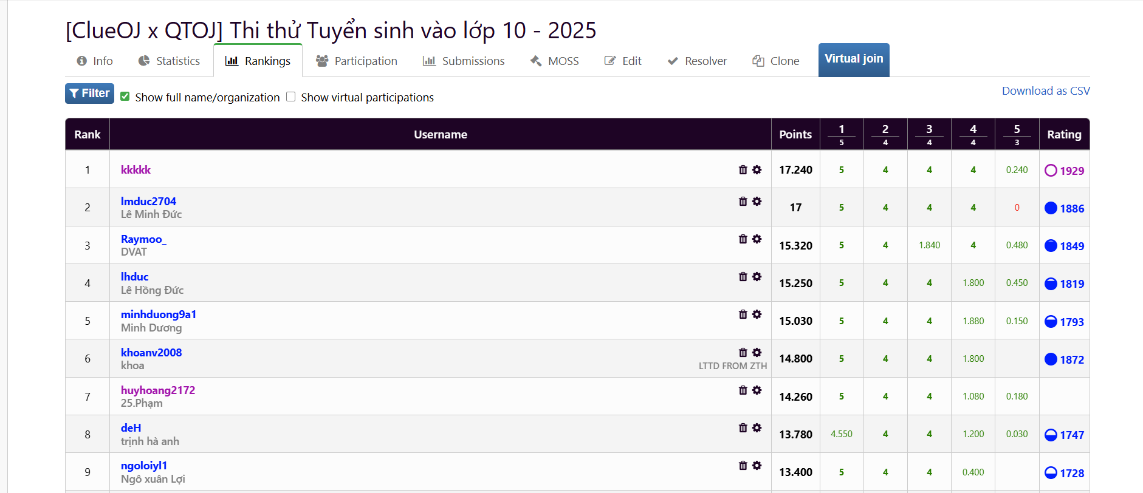The width and height of the screenshot is (1143, 493).
Task: Click trash icon in Raymoo_ row
Action: (x=743, y=239)
